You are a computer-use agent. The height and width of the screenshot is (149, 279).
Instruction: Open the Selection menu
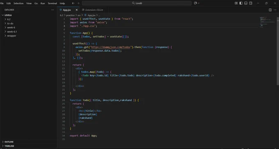(18, 3)
